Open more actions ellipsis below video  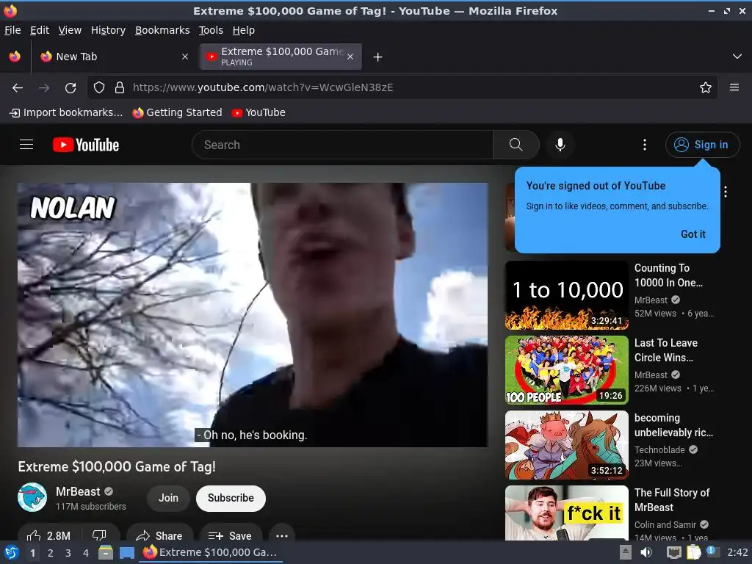click(x=282, y=535)
